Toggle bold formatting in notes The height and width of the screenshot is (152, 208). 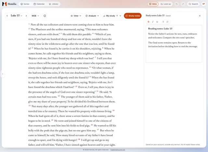(149, 22)
